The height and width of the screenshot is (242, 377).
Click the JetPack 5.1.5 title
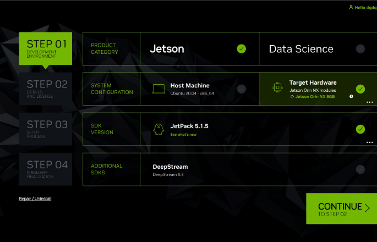tap(189, 126)
